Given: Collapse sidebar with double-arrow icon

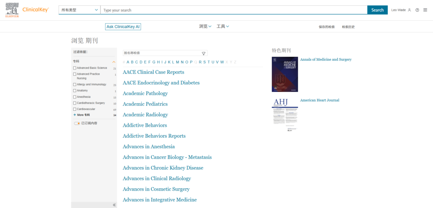Looking at the screenshot, I should click(114, 205).
